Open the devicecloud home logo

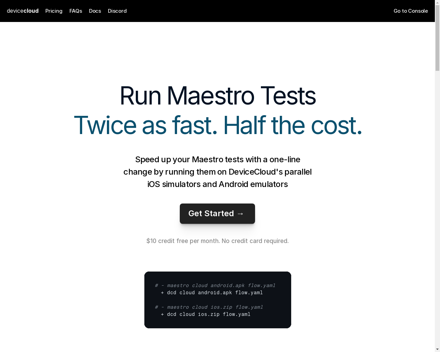click(23, 11)
